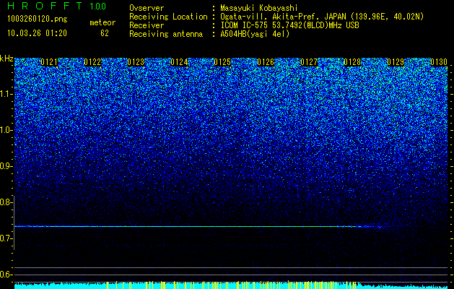Click the kHz axis unit label
This screenshot has width=454, height=289.
6,59
